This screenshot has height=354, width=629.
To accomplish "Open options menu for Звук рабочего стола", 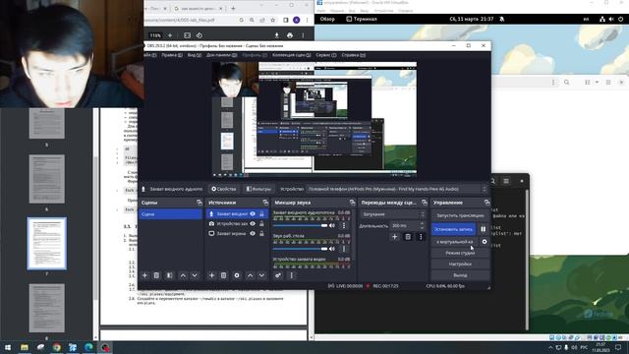I will click(x=344, y=249).
